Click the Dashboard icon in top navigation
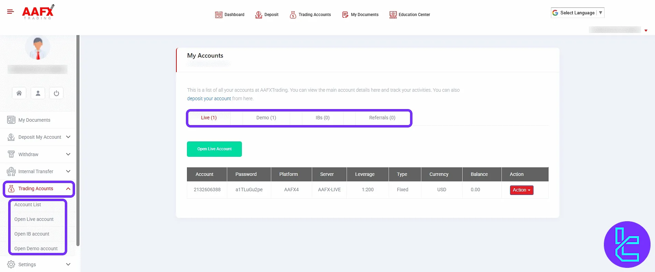Image resolution: width=655 pixels, height=272 pixels. [x=219, y=15]
